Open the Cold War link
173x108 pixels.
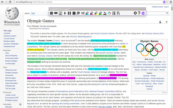coord(105,84)
